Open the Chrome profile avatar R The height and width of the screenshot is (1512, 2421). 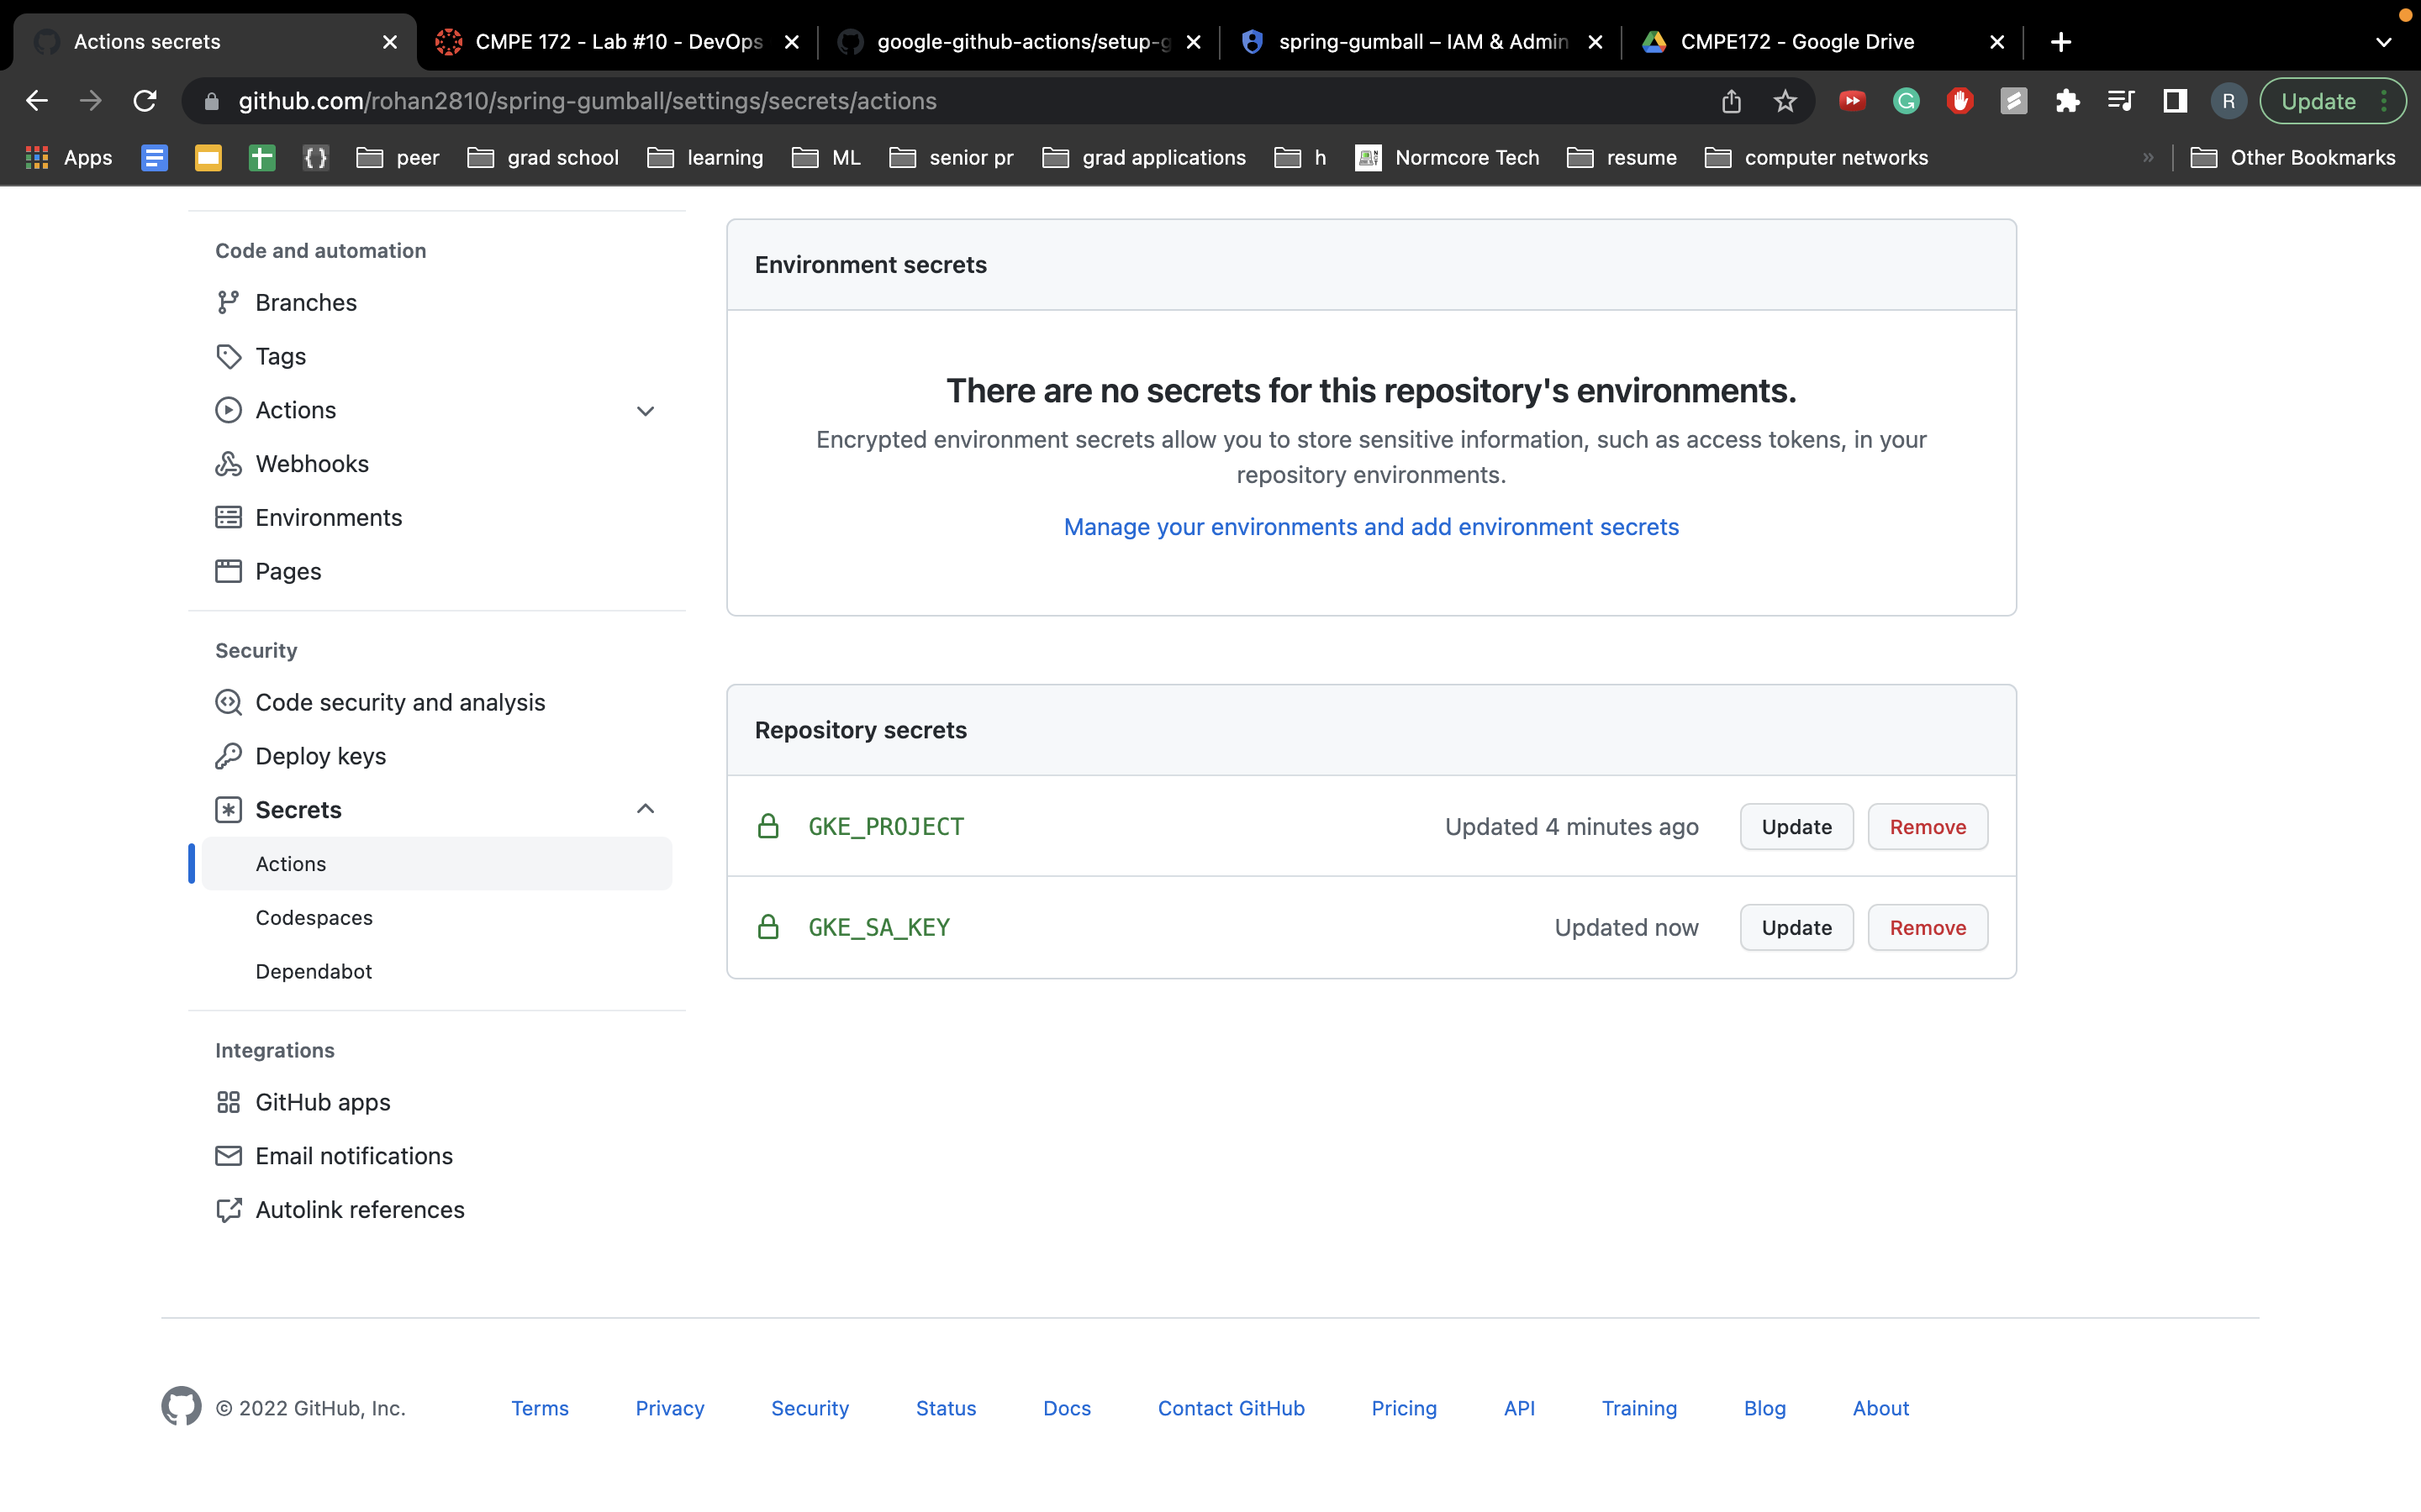point(2228,101)
